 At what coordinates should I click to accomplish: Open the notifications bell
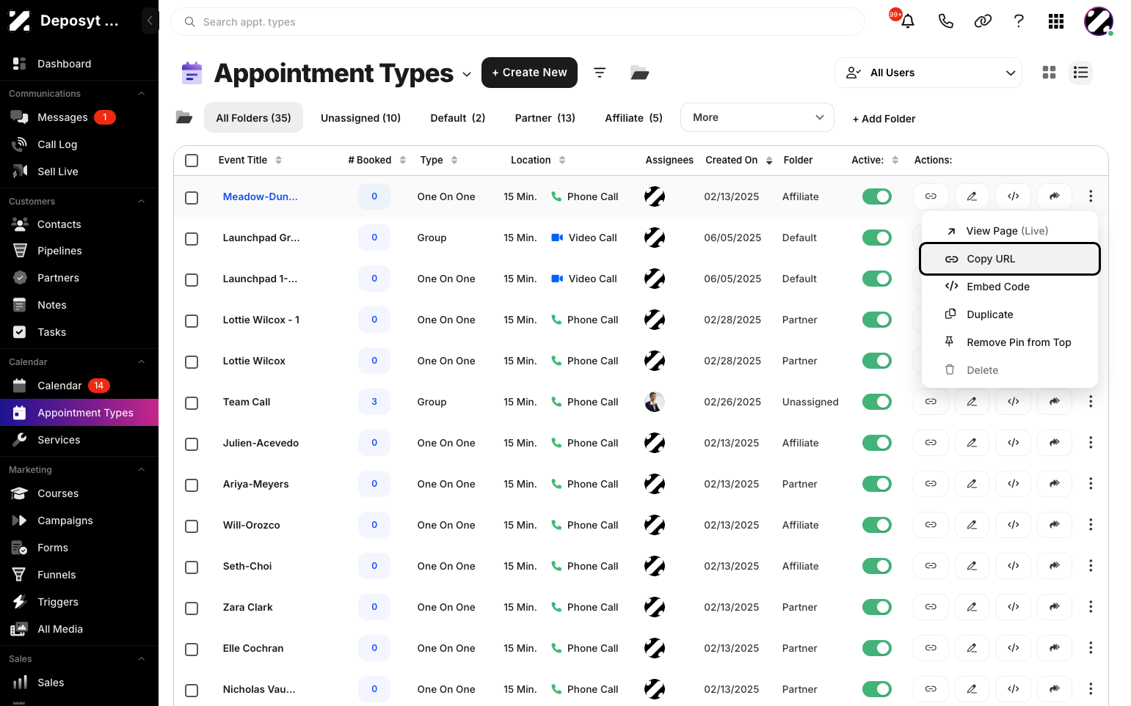908,21
